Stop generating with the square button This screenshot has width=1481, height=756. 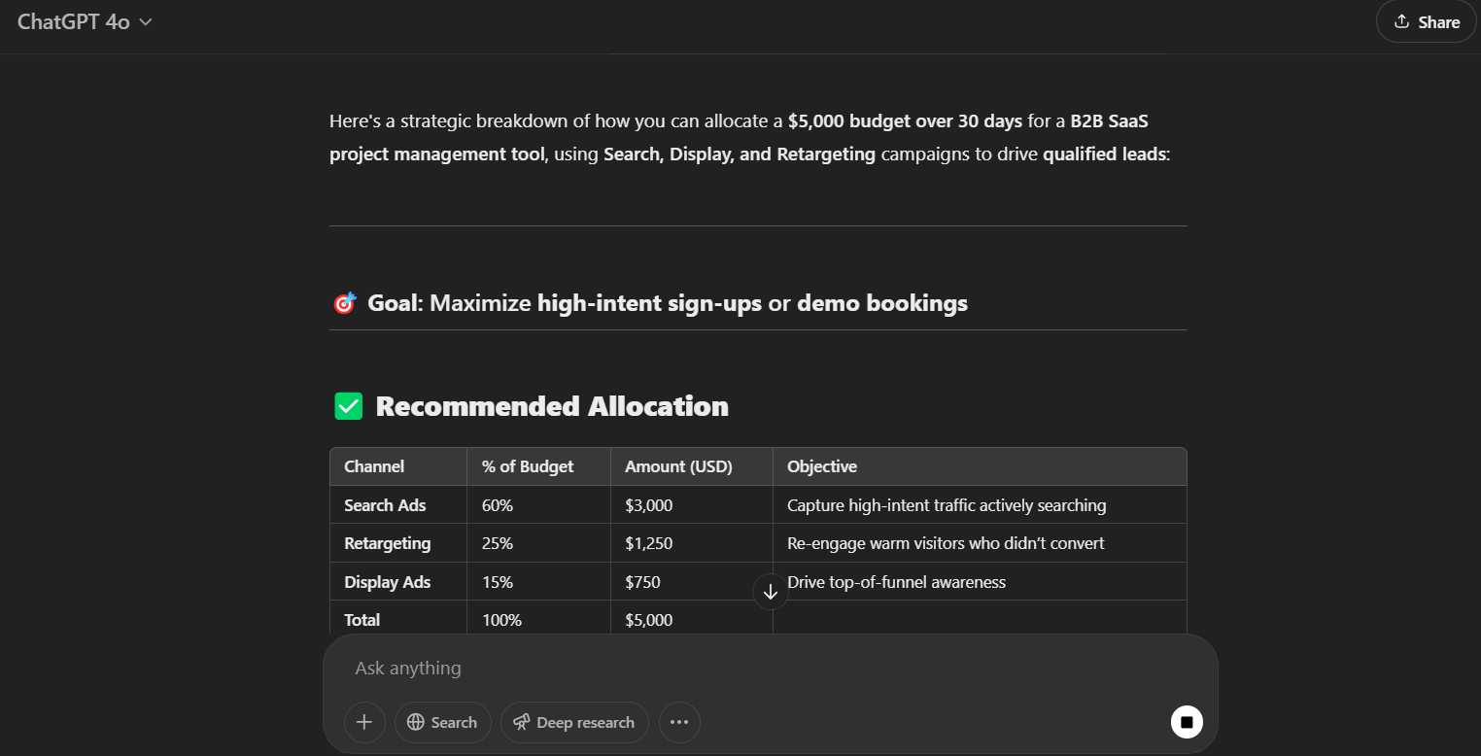coord(1187,722)
